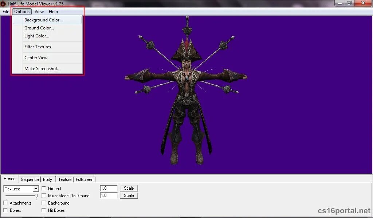Switch to the Fullscreen tab
The width and height of the screenshot is (373, 218).
[85, 179]
